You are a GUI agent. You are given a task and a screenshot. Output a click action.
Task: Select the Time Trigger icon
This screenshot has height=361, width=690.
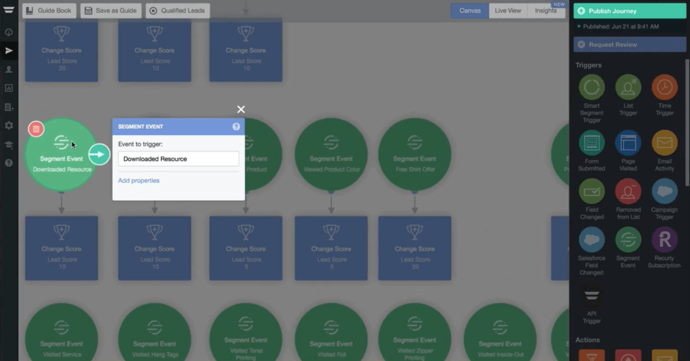[665, 87]
